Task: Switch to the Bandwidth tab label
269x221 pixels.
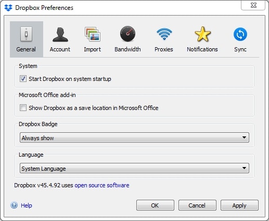Action: [x=127, y=49]
